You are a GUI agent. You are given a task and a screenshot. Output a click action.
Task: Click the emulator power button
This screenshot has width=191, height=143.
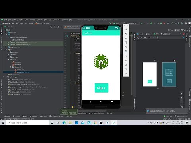(x=126, y=29)
